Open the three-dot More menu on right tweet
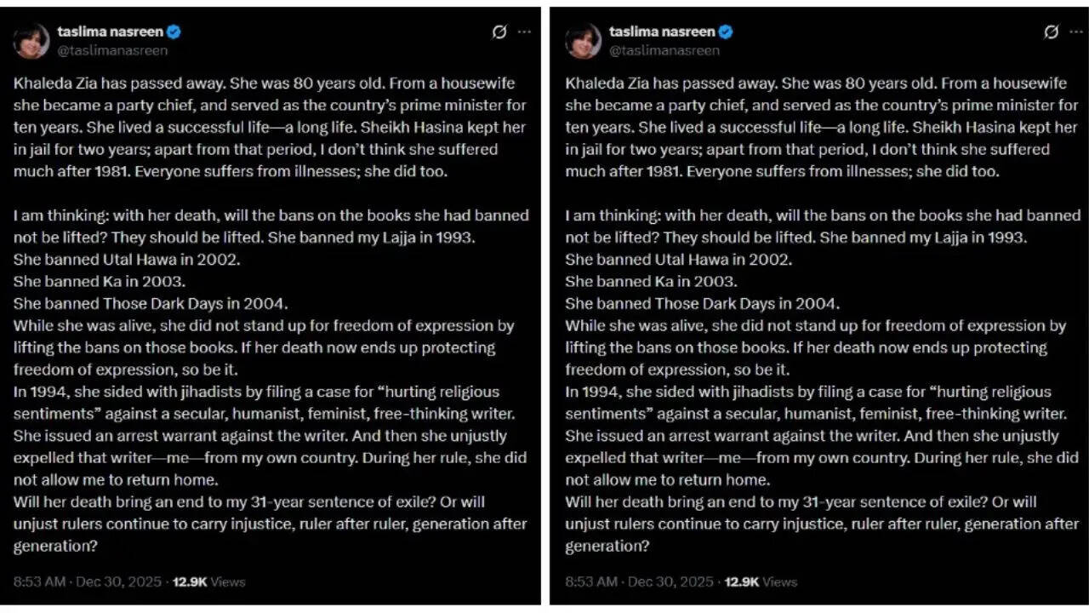1089x613 pixels. (x=1076, y=32)
